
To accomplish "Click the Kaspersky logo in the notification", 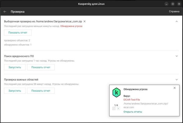I will [x=116, y=92].
